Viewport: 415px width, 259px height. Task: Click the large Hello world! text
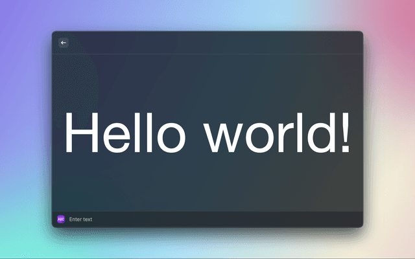coord(207,134)
